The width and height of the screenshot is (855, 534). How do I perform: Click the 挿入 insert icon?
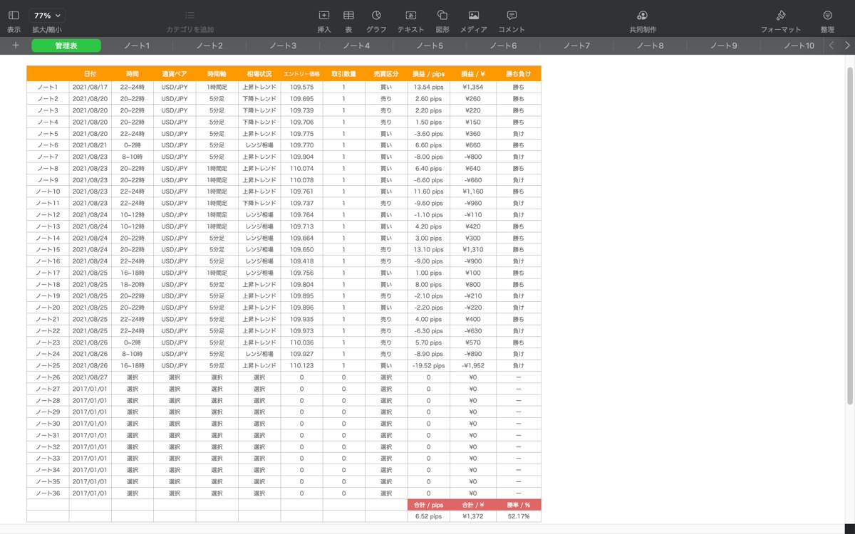click(x=324, y=15)
